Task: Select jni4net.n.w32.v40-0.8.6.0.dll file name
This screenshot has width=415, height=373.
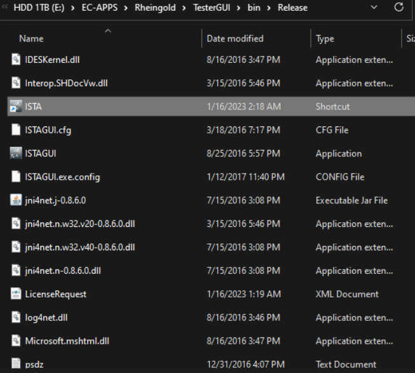Action: 80,247
